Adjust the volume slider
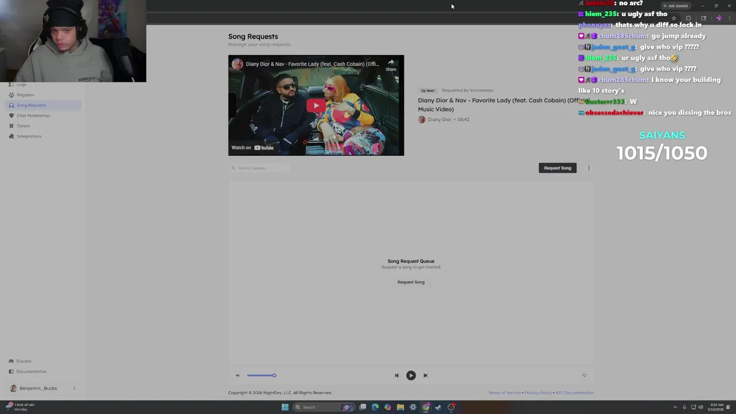Screen dimensions: 736x414 tap(262, 375)
